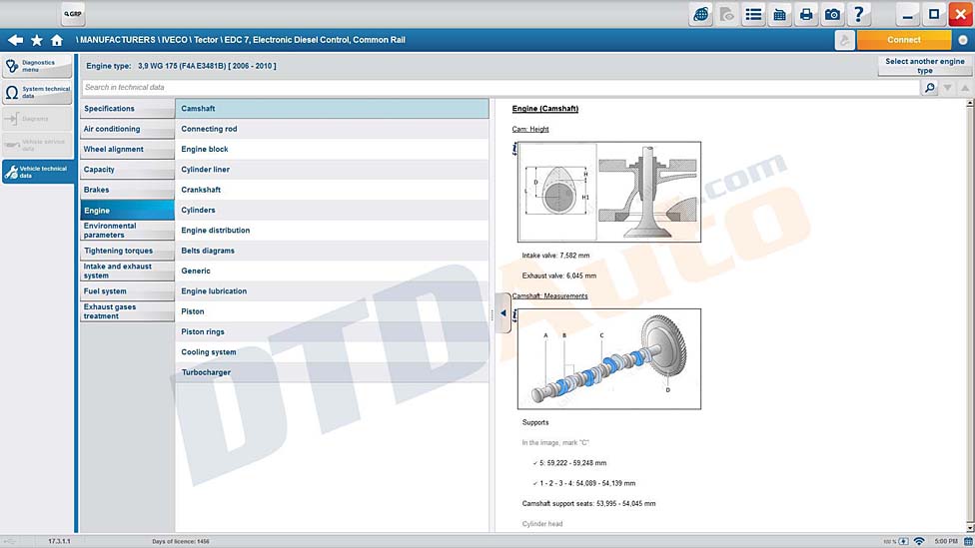The height and width of the screenshot is (548, 975).
Task: Click the battery status icon
Action: 903,541
